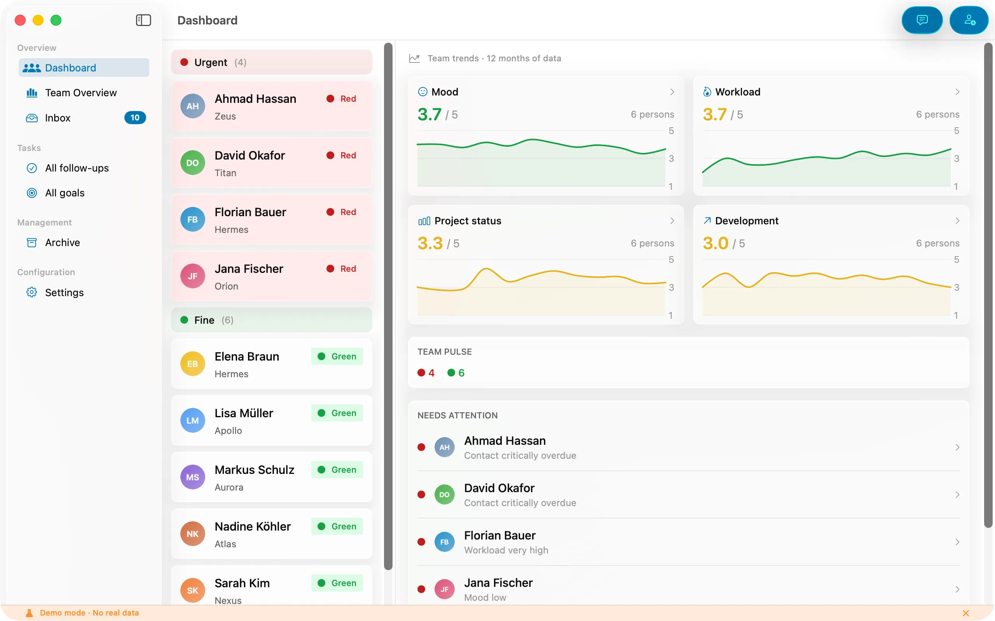Click the 'Contact critically overdue' text under Ahmad Hassan
995x621 pixels.
coord(520,456)
